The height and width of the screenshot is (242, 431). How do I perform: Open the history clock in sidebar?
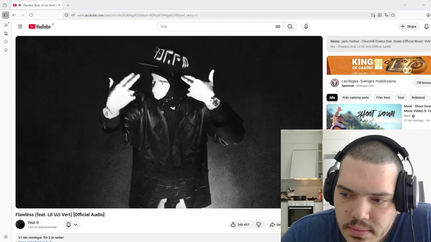pos(6,42)
